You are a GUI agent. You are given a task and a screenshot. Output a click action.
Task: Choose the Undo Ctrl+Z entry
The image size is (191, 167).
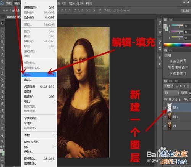[39, 8]
